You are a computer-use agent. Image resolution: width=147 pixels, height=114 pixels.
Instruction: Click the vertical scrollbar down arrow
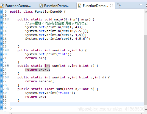[146, 109]
